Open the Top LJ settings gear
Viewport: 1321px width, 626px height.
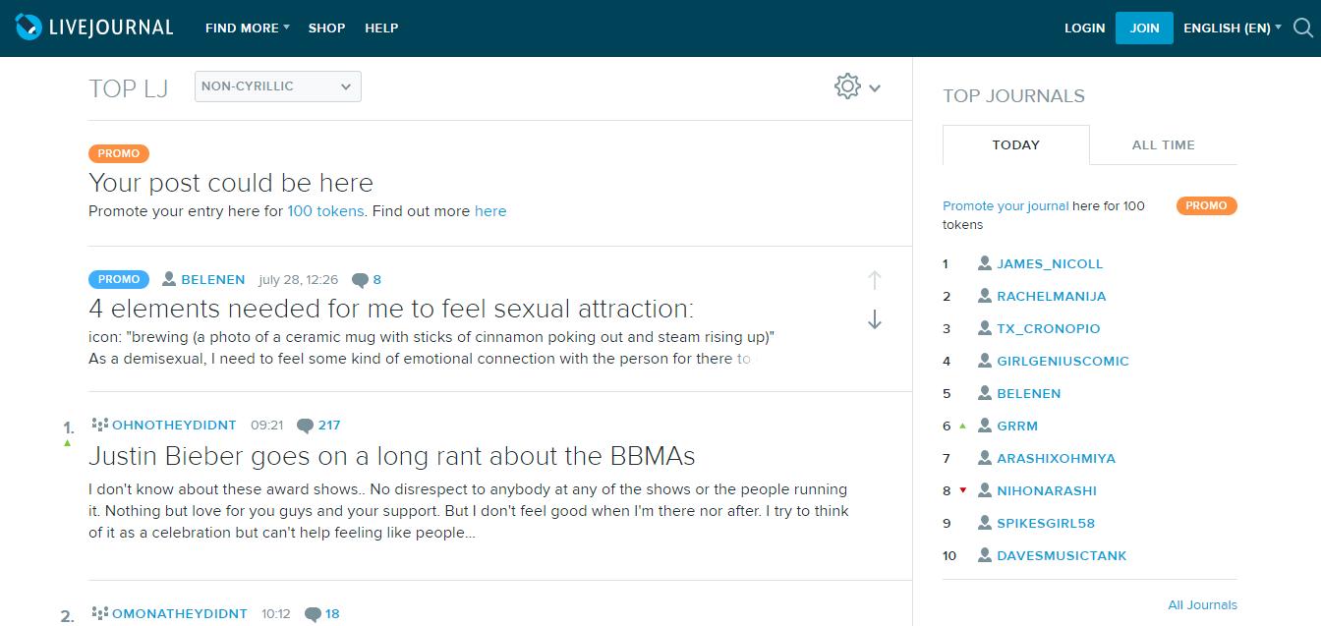point(847,86)
